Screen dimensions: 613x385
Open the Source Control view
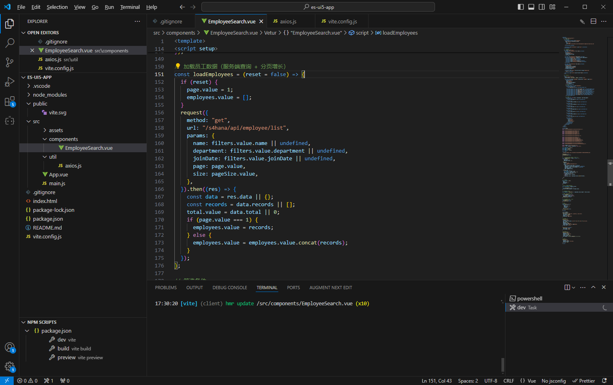coord(10,62)
